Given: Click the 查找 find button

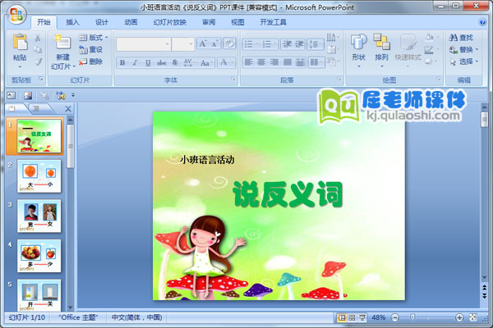Looking at the screenshot, I should pyautogui.click(x=461, y=38).
